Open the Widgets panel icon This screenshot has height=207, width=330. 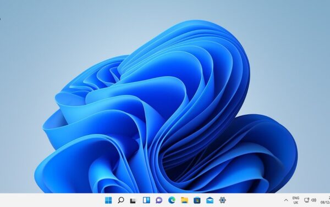click(x=146, y=200)
